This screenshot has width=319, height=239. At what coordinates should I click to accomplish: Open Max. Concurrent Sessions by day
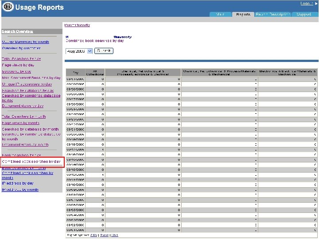click(31, 77)
